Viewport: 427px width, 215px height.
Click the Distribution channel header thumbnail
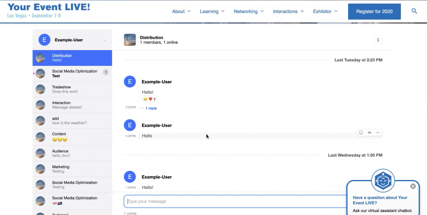[130, 40]
